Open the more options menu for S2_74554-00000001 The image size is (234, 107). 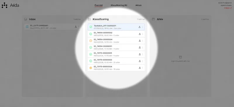[x=142, y=48]
